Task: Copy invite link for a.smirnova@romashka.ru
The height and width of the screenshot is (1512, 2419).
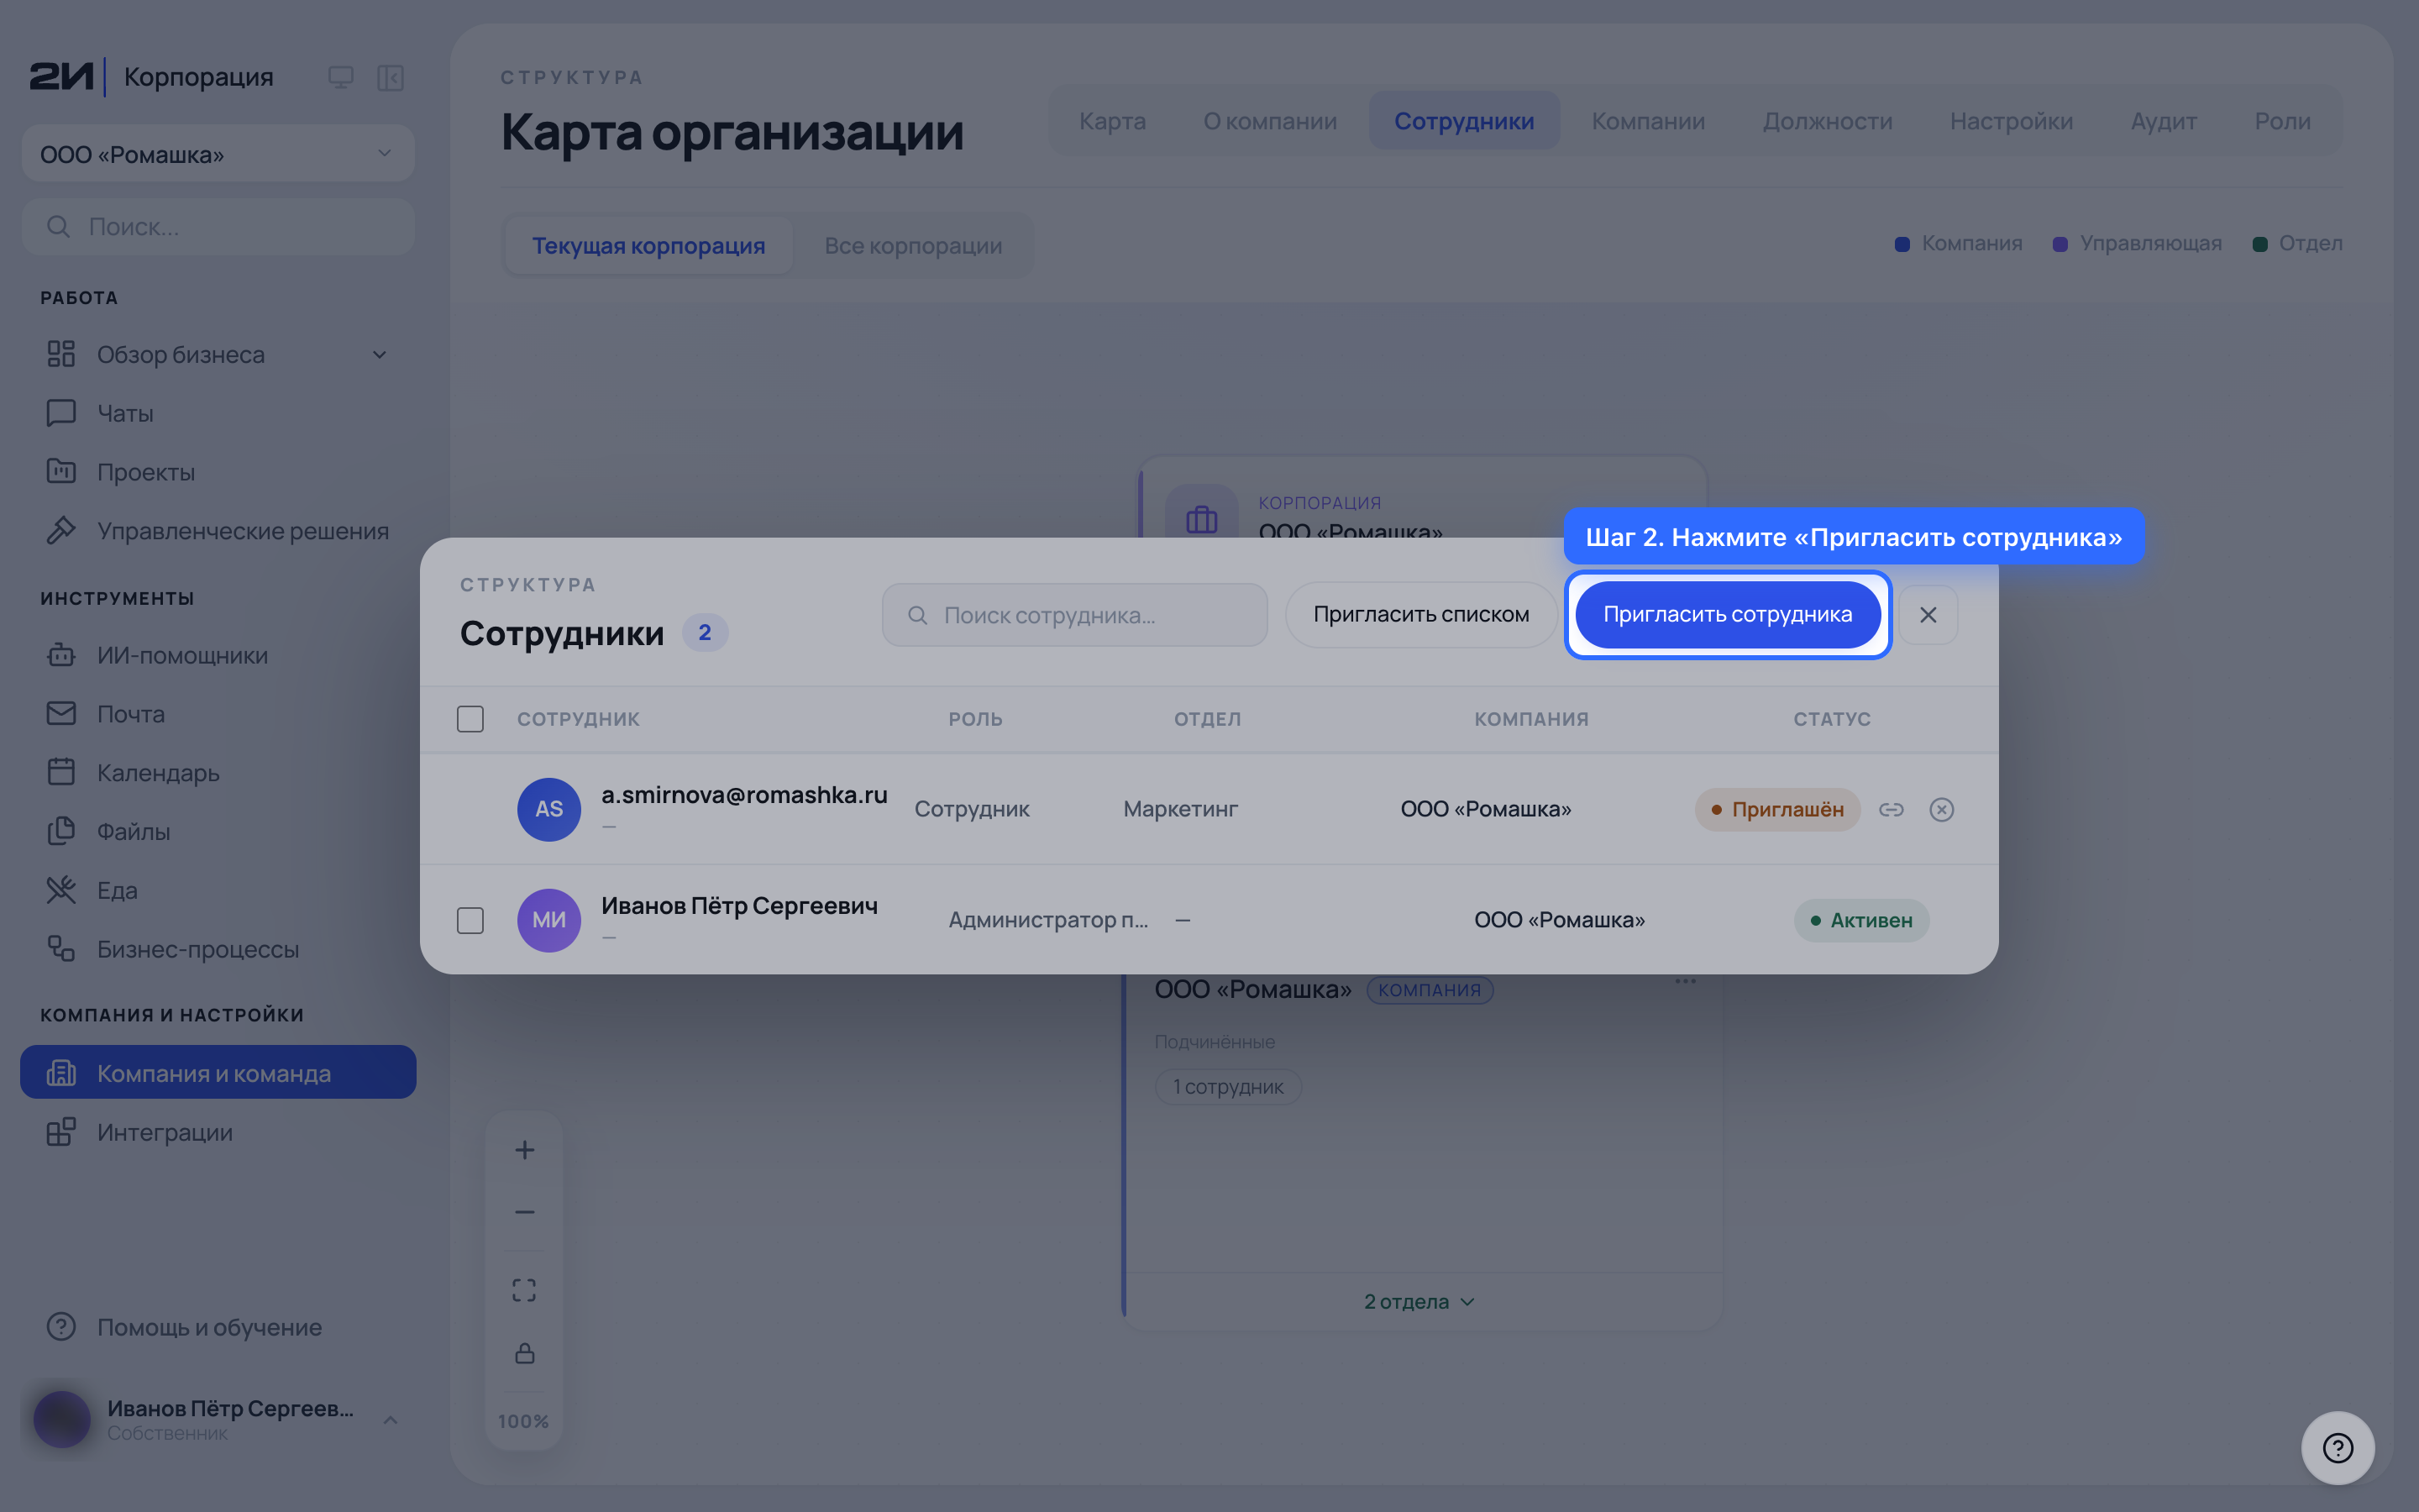Action: (1892, 809)
